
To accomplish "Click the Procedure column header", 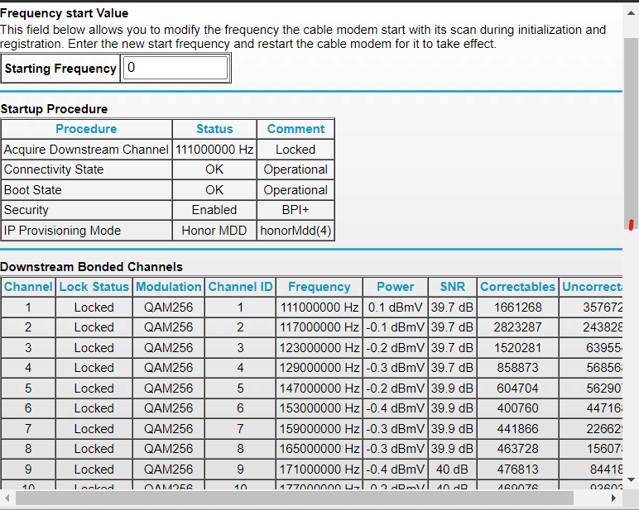I will pyautogui.click(x=86, y=129).
